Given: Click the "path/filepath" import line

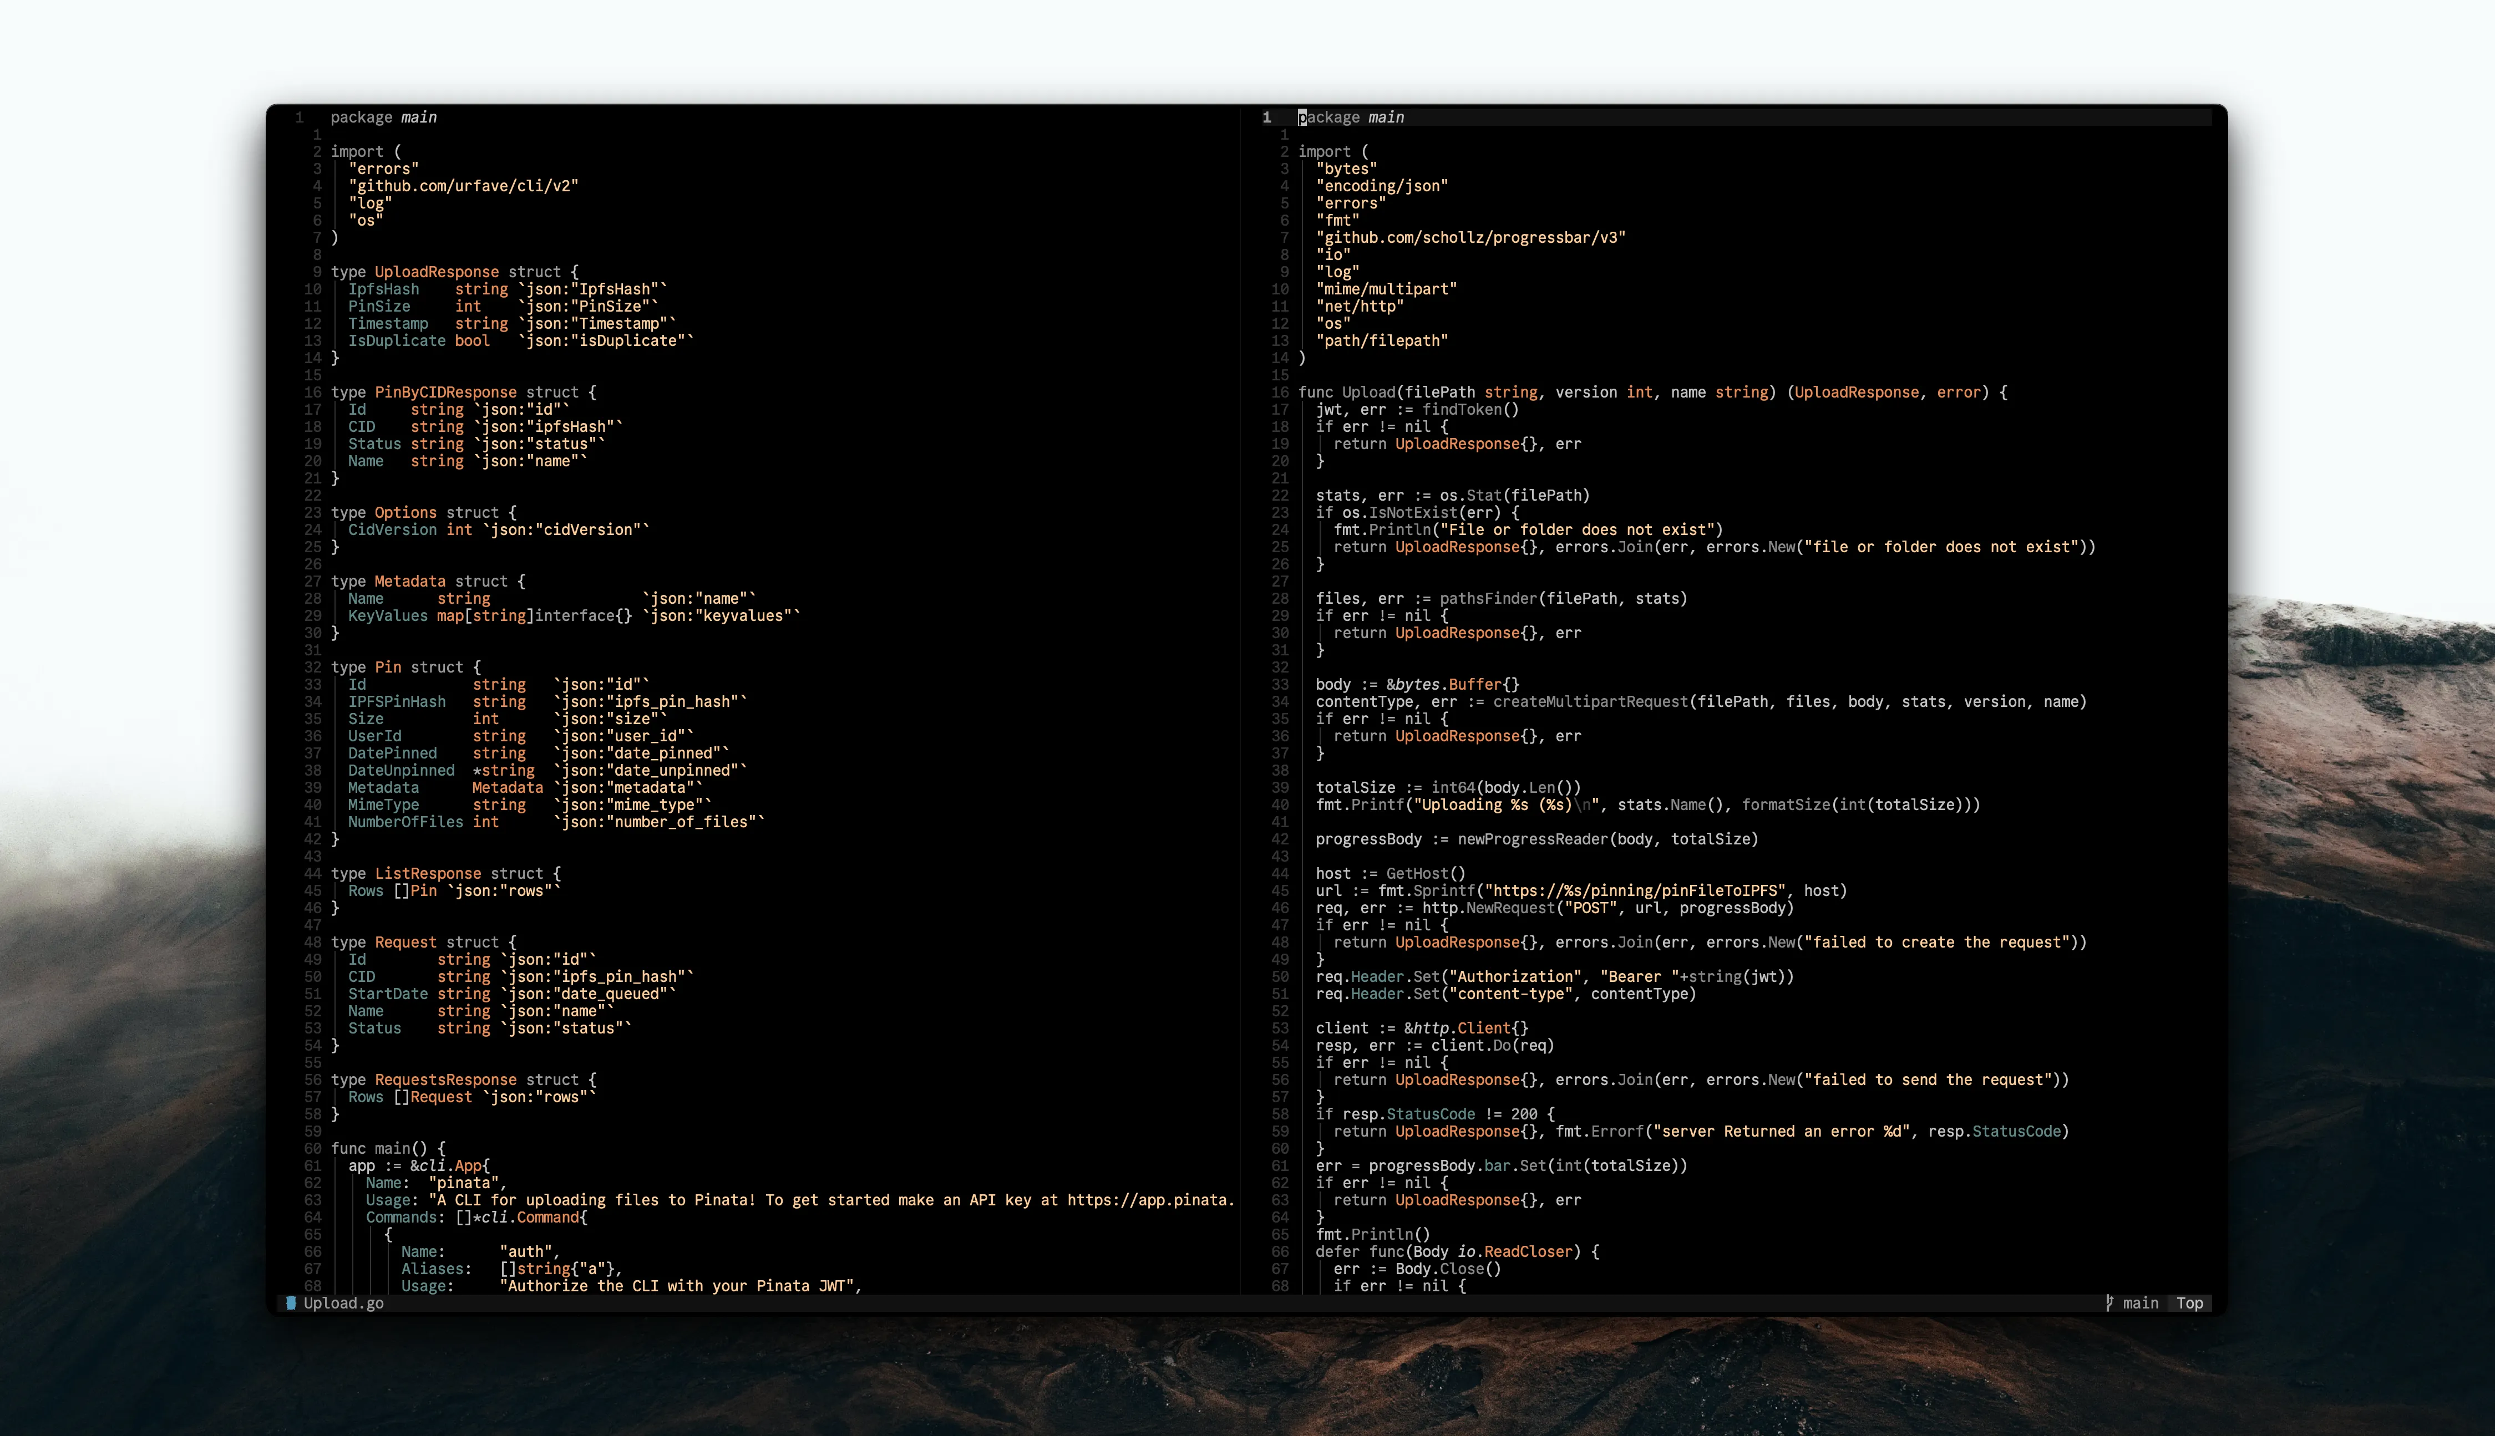Looking at the screenshot, I should pos(1381,340).
